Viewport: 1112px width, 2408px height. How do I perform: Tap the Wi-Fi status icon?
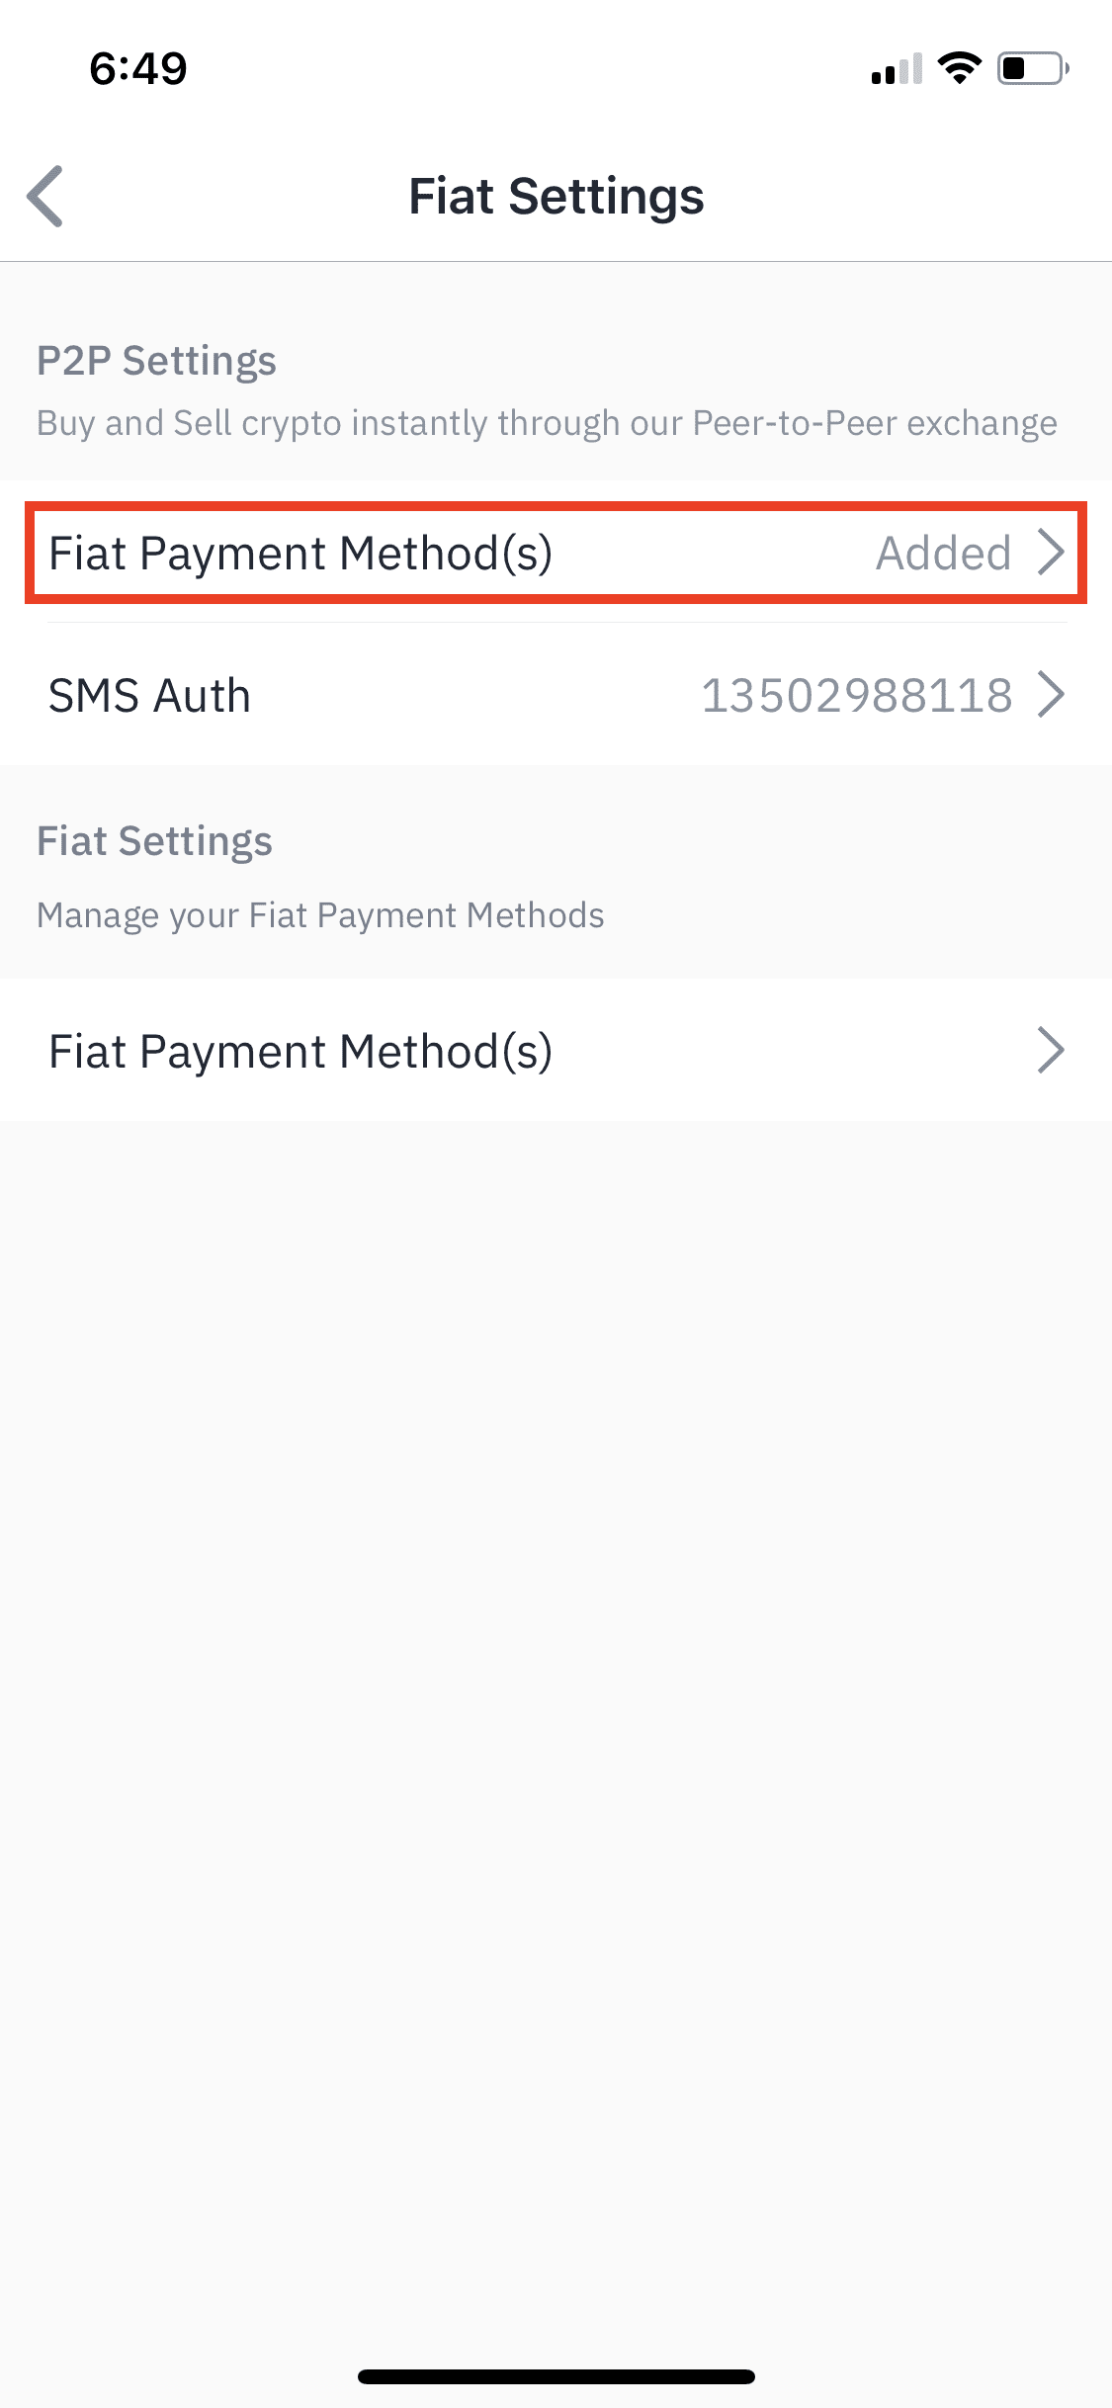tap(959, 68)
